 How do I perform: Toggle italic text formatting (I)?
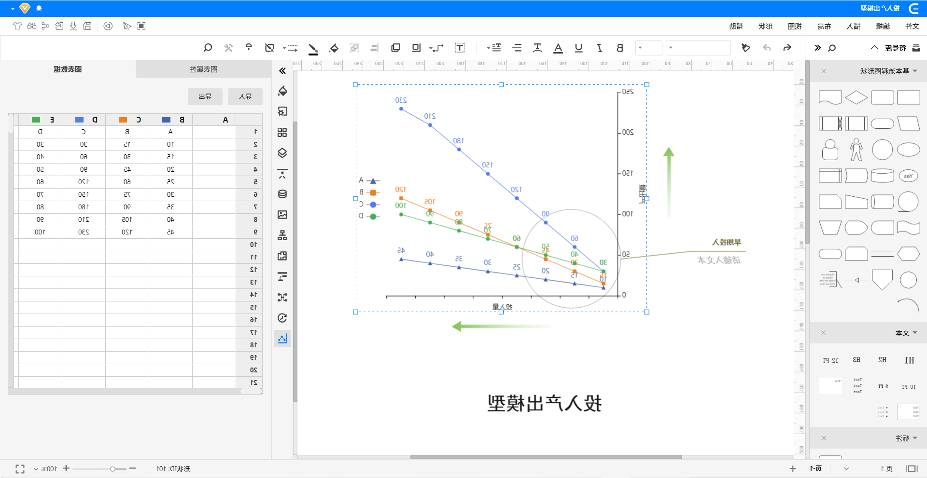[x=599, y=48]
